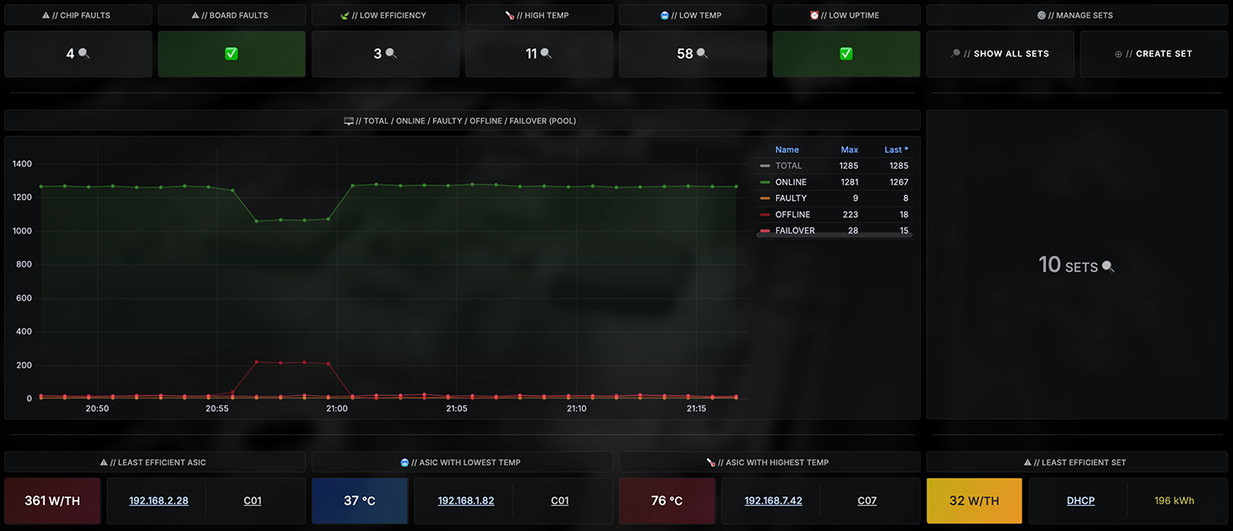The height and width of the screenshot is (531, 1233).
Task: Toggle the TOTAL series in chart legend
Action: point(788,166)
